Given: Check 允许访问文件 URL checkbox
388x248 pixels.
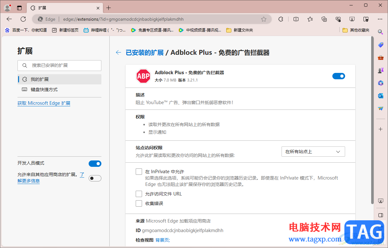Looking at the screenshot, I should [x=139, y=194].
